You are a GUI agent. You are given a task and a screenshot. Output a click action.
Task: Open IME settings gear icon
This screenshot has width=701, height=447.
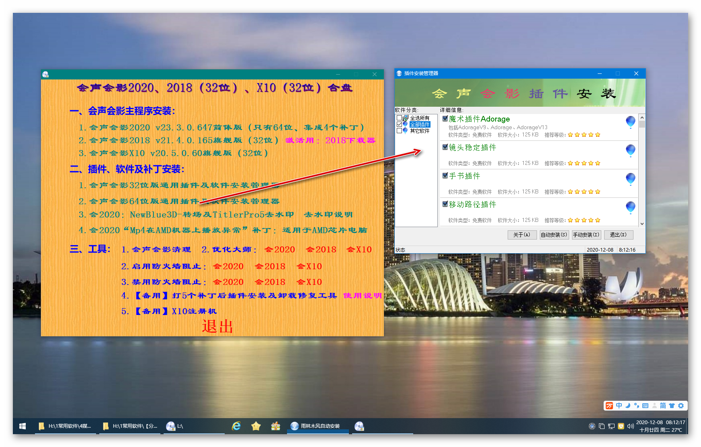(x=681, y=406)
